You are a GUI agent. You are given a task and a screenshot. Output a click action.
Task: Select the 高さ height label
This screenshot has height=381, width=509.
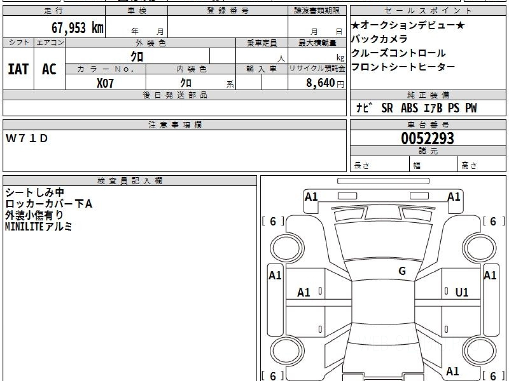[x=470, y=166]
